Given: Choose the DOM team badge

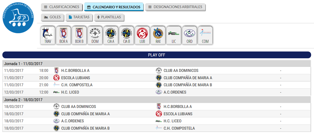Looking at the screenshot, I should [95, 36].
